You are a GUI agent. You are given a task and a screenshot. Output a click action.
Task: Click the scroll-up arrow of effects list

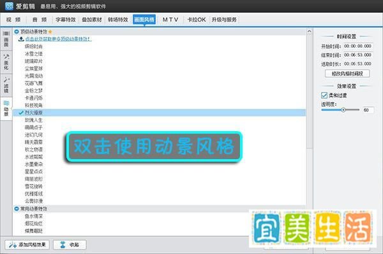(309, 31)
